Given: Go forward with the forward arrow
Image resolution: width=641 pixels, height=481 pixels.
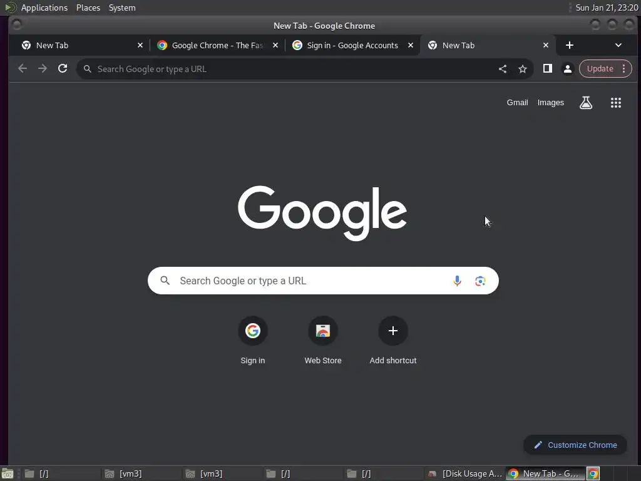Looking at the screenshot, I should pos(43,69).
